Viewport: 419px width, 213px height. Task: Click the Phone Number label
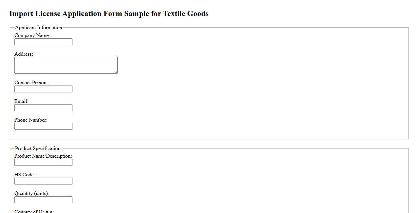(30, 120)
